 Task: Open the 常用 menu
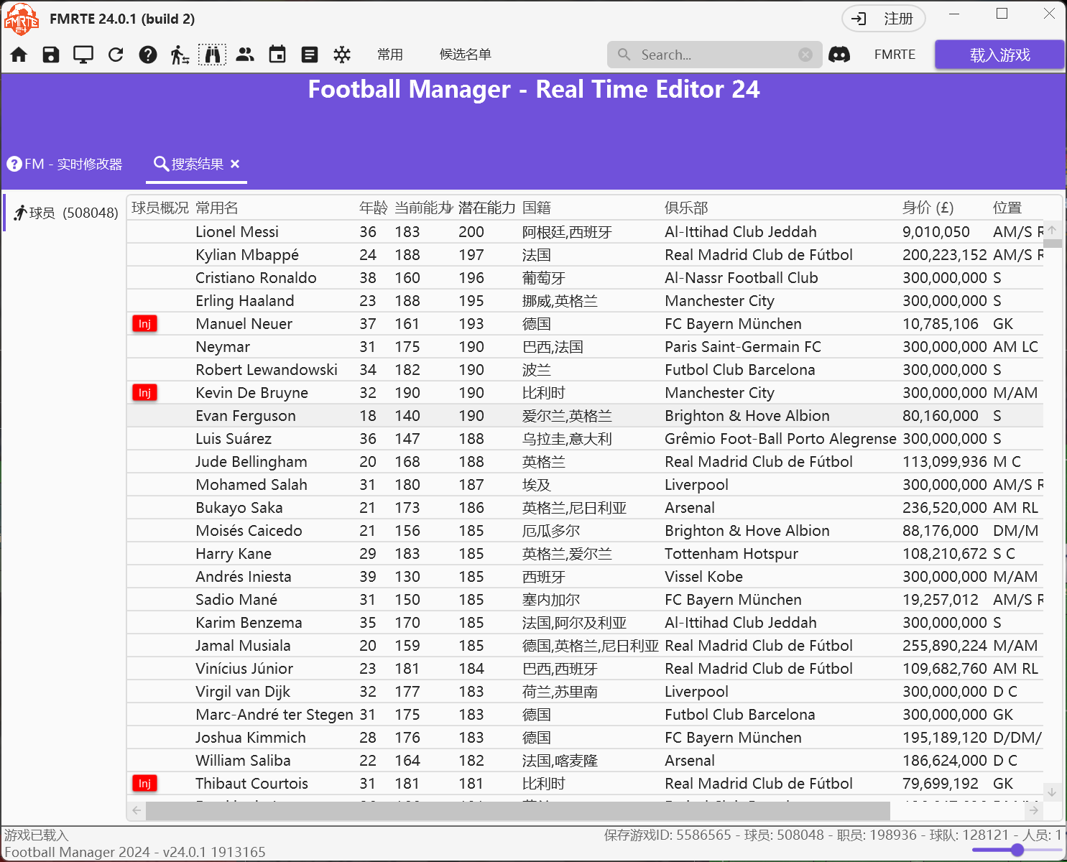coord(390,55)
